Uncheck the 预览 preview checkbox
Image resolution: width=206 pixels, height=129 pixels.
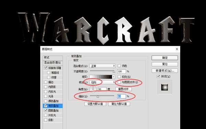click(158, 77)
